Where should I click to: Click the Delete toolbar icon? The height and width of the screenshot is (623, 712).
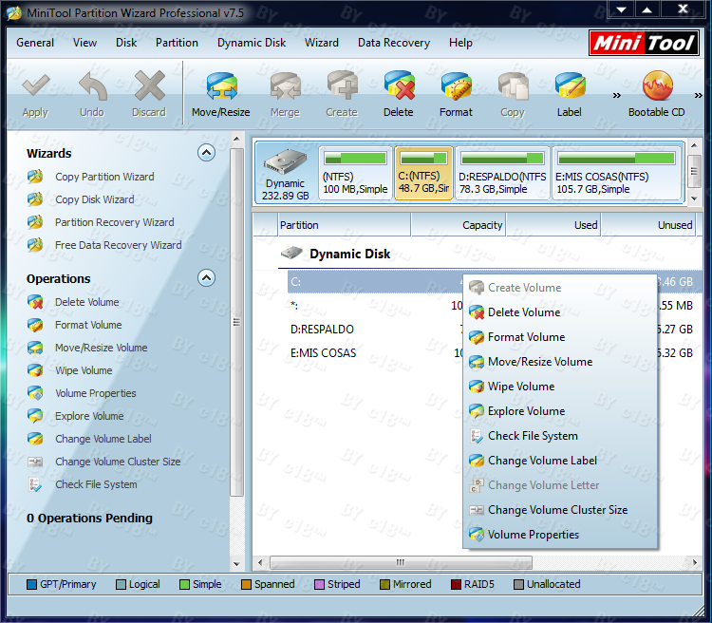click(399, 85)
